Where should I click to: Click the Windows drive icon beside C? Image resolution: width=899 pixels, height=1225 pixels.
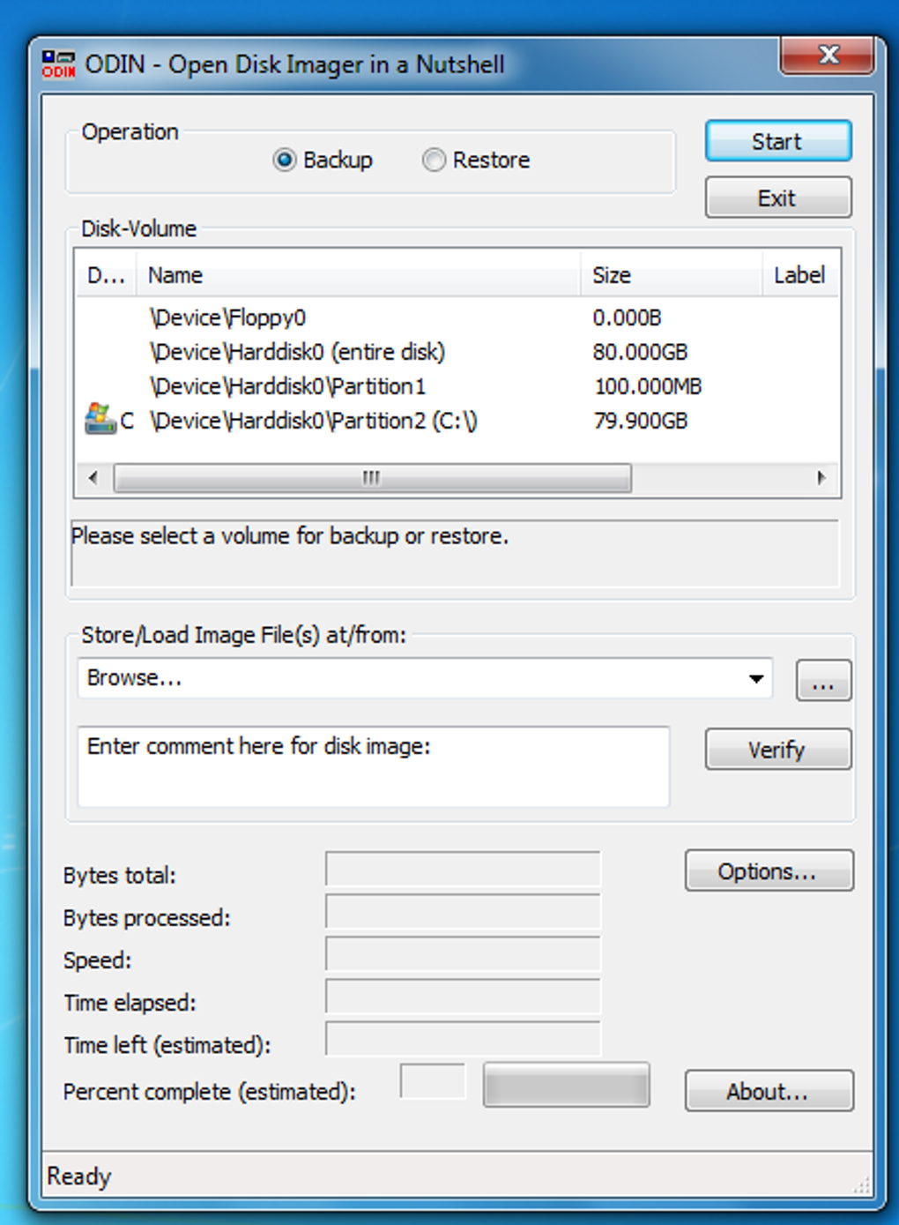coord(100,419)
